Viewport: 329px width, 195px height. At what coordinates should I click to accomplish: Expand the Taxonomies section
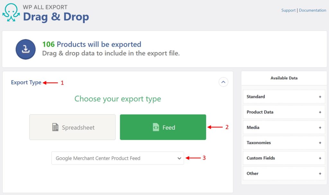click(320, 142)
